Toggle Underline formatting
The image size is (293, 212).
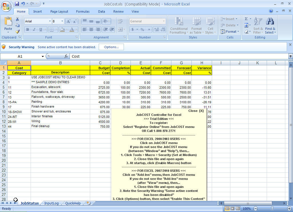click(x=41, y=30)
